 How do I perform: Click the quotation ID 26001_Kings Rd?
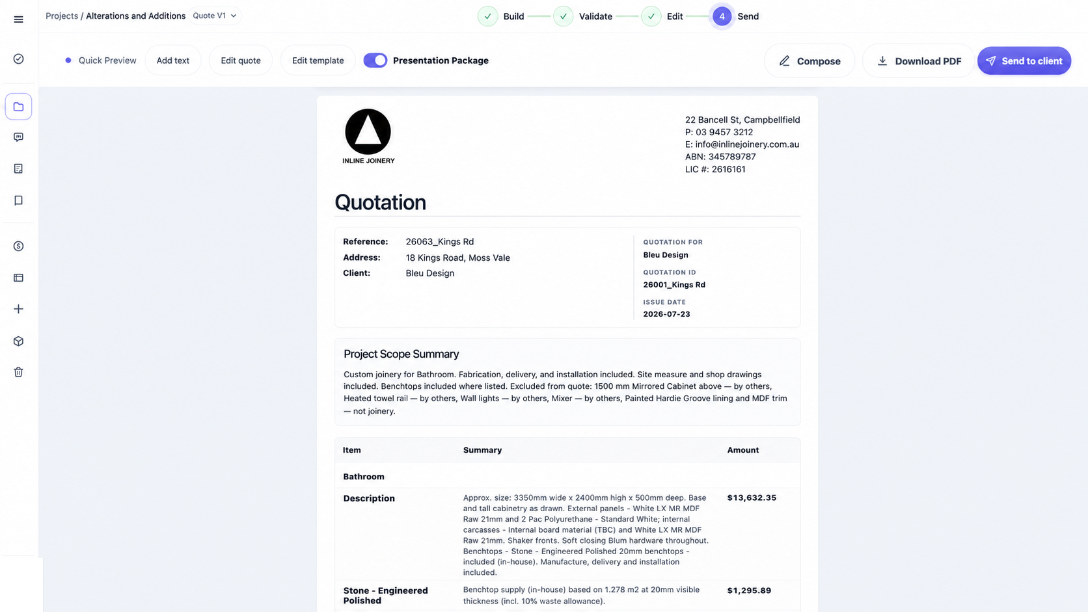pyautogui.click(x=674, y=285)
